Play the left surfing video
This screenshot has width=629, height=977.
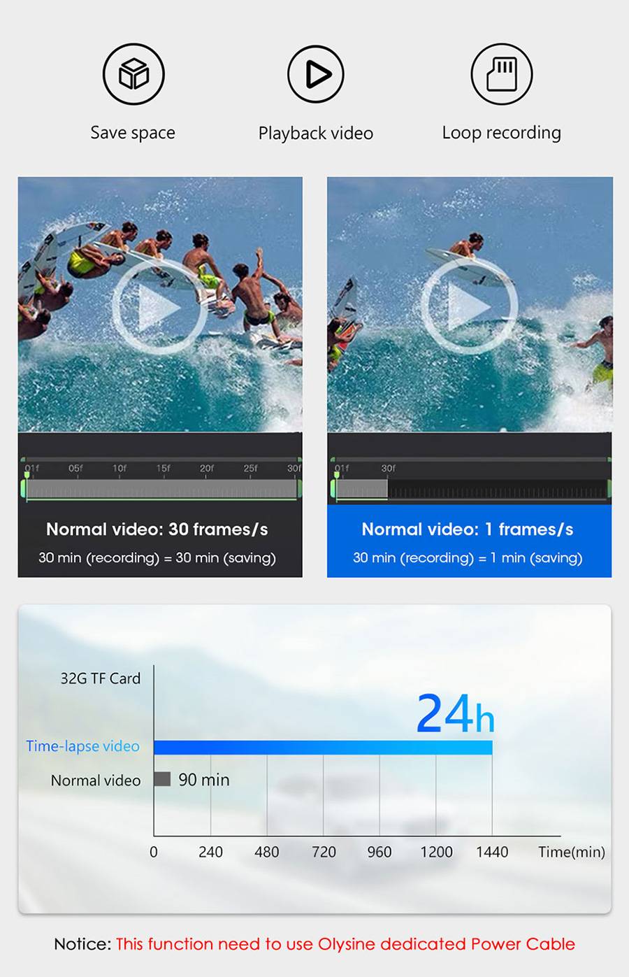coord(159,307)
